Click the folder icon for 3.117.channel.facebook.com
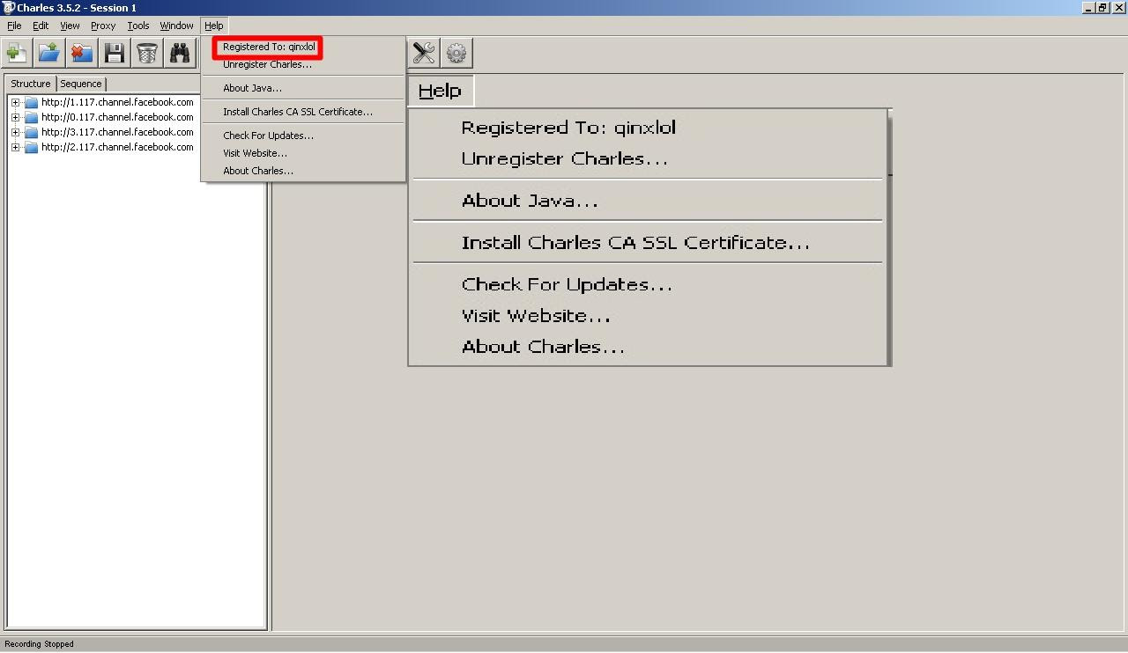Image resolution: width=1128 pixels, height=653 pixels. pyautogui.click(x=32, y=132)
